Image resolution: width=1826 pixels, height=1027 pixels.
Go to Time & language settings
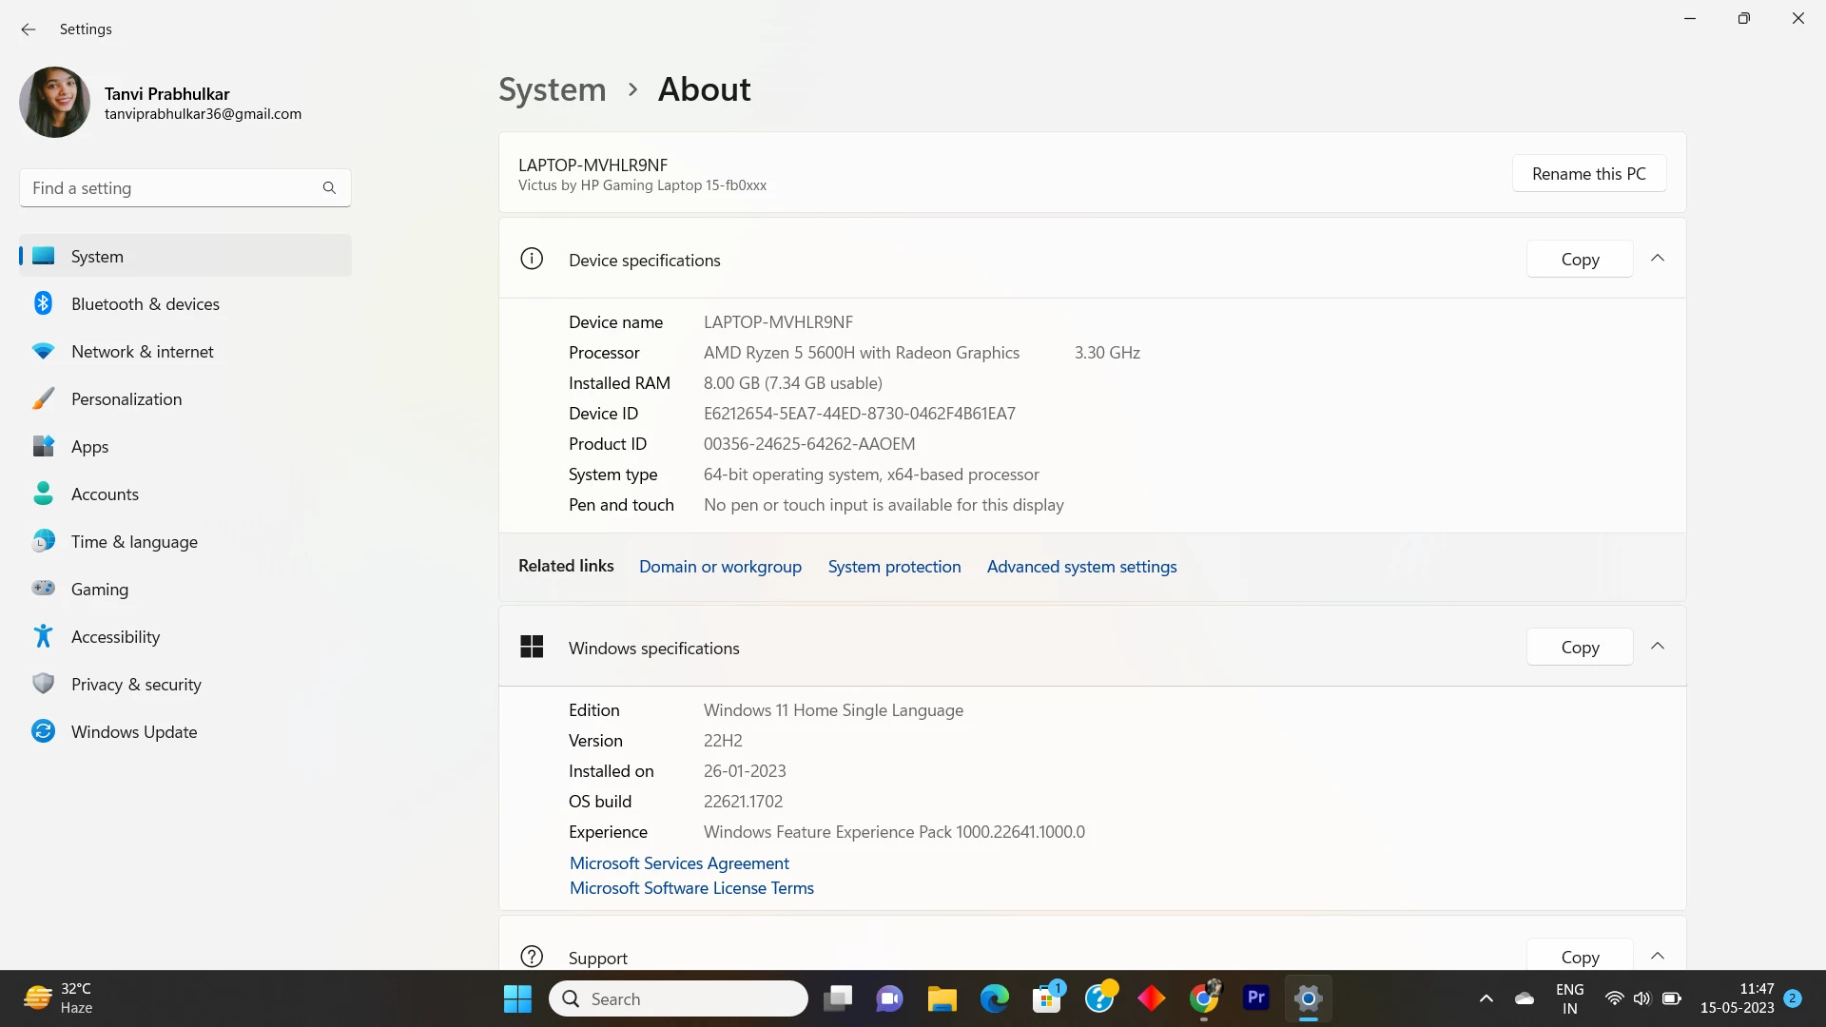134,542
